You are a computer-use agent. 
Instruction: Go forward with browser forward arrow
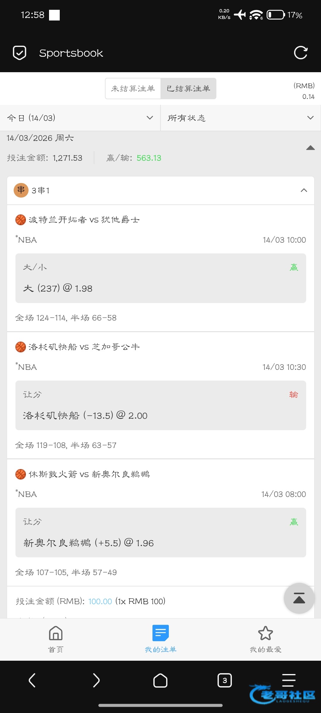point(96,680)
